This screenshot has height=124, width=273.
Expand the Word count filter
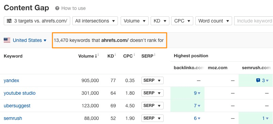click(x=214, y=21)
